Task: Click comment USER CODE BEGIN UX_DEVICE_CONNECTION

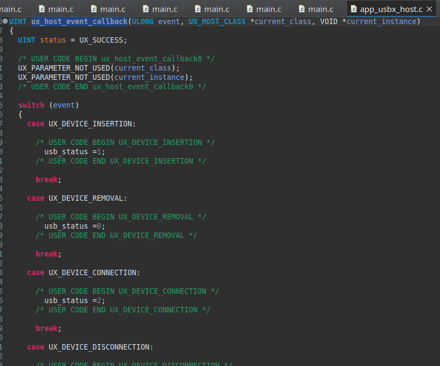Action: point(128,291)
